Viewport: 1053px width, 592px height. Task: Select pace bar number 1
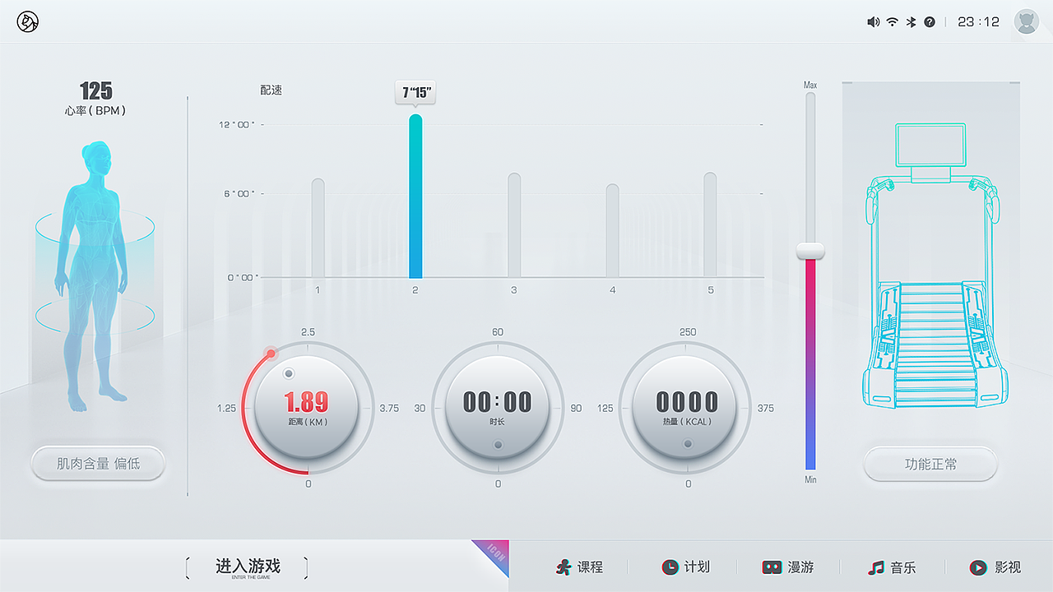(x=318, y=228)
